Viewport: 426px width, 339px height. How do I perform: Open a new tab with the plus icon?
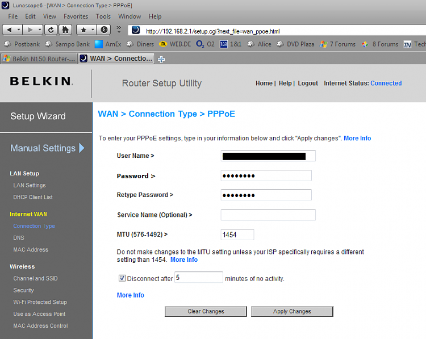pos(161,59)
